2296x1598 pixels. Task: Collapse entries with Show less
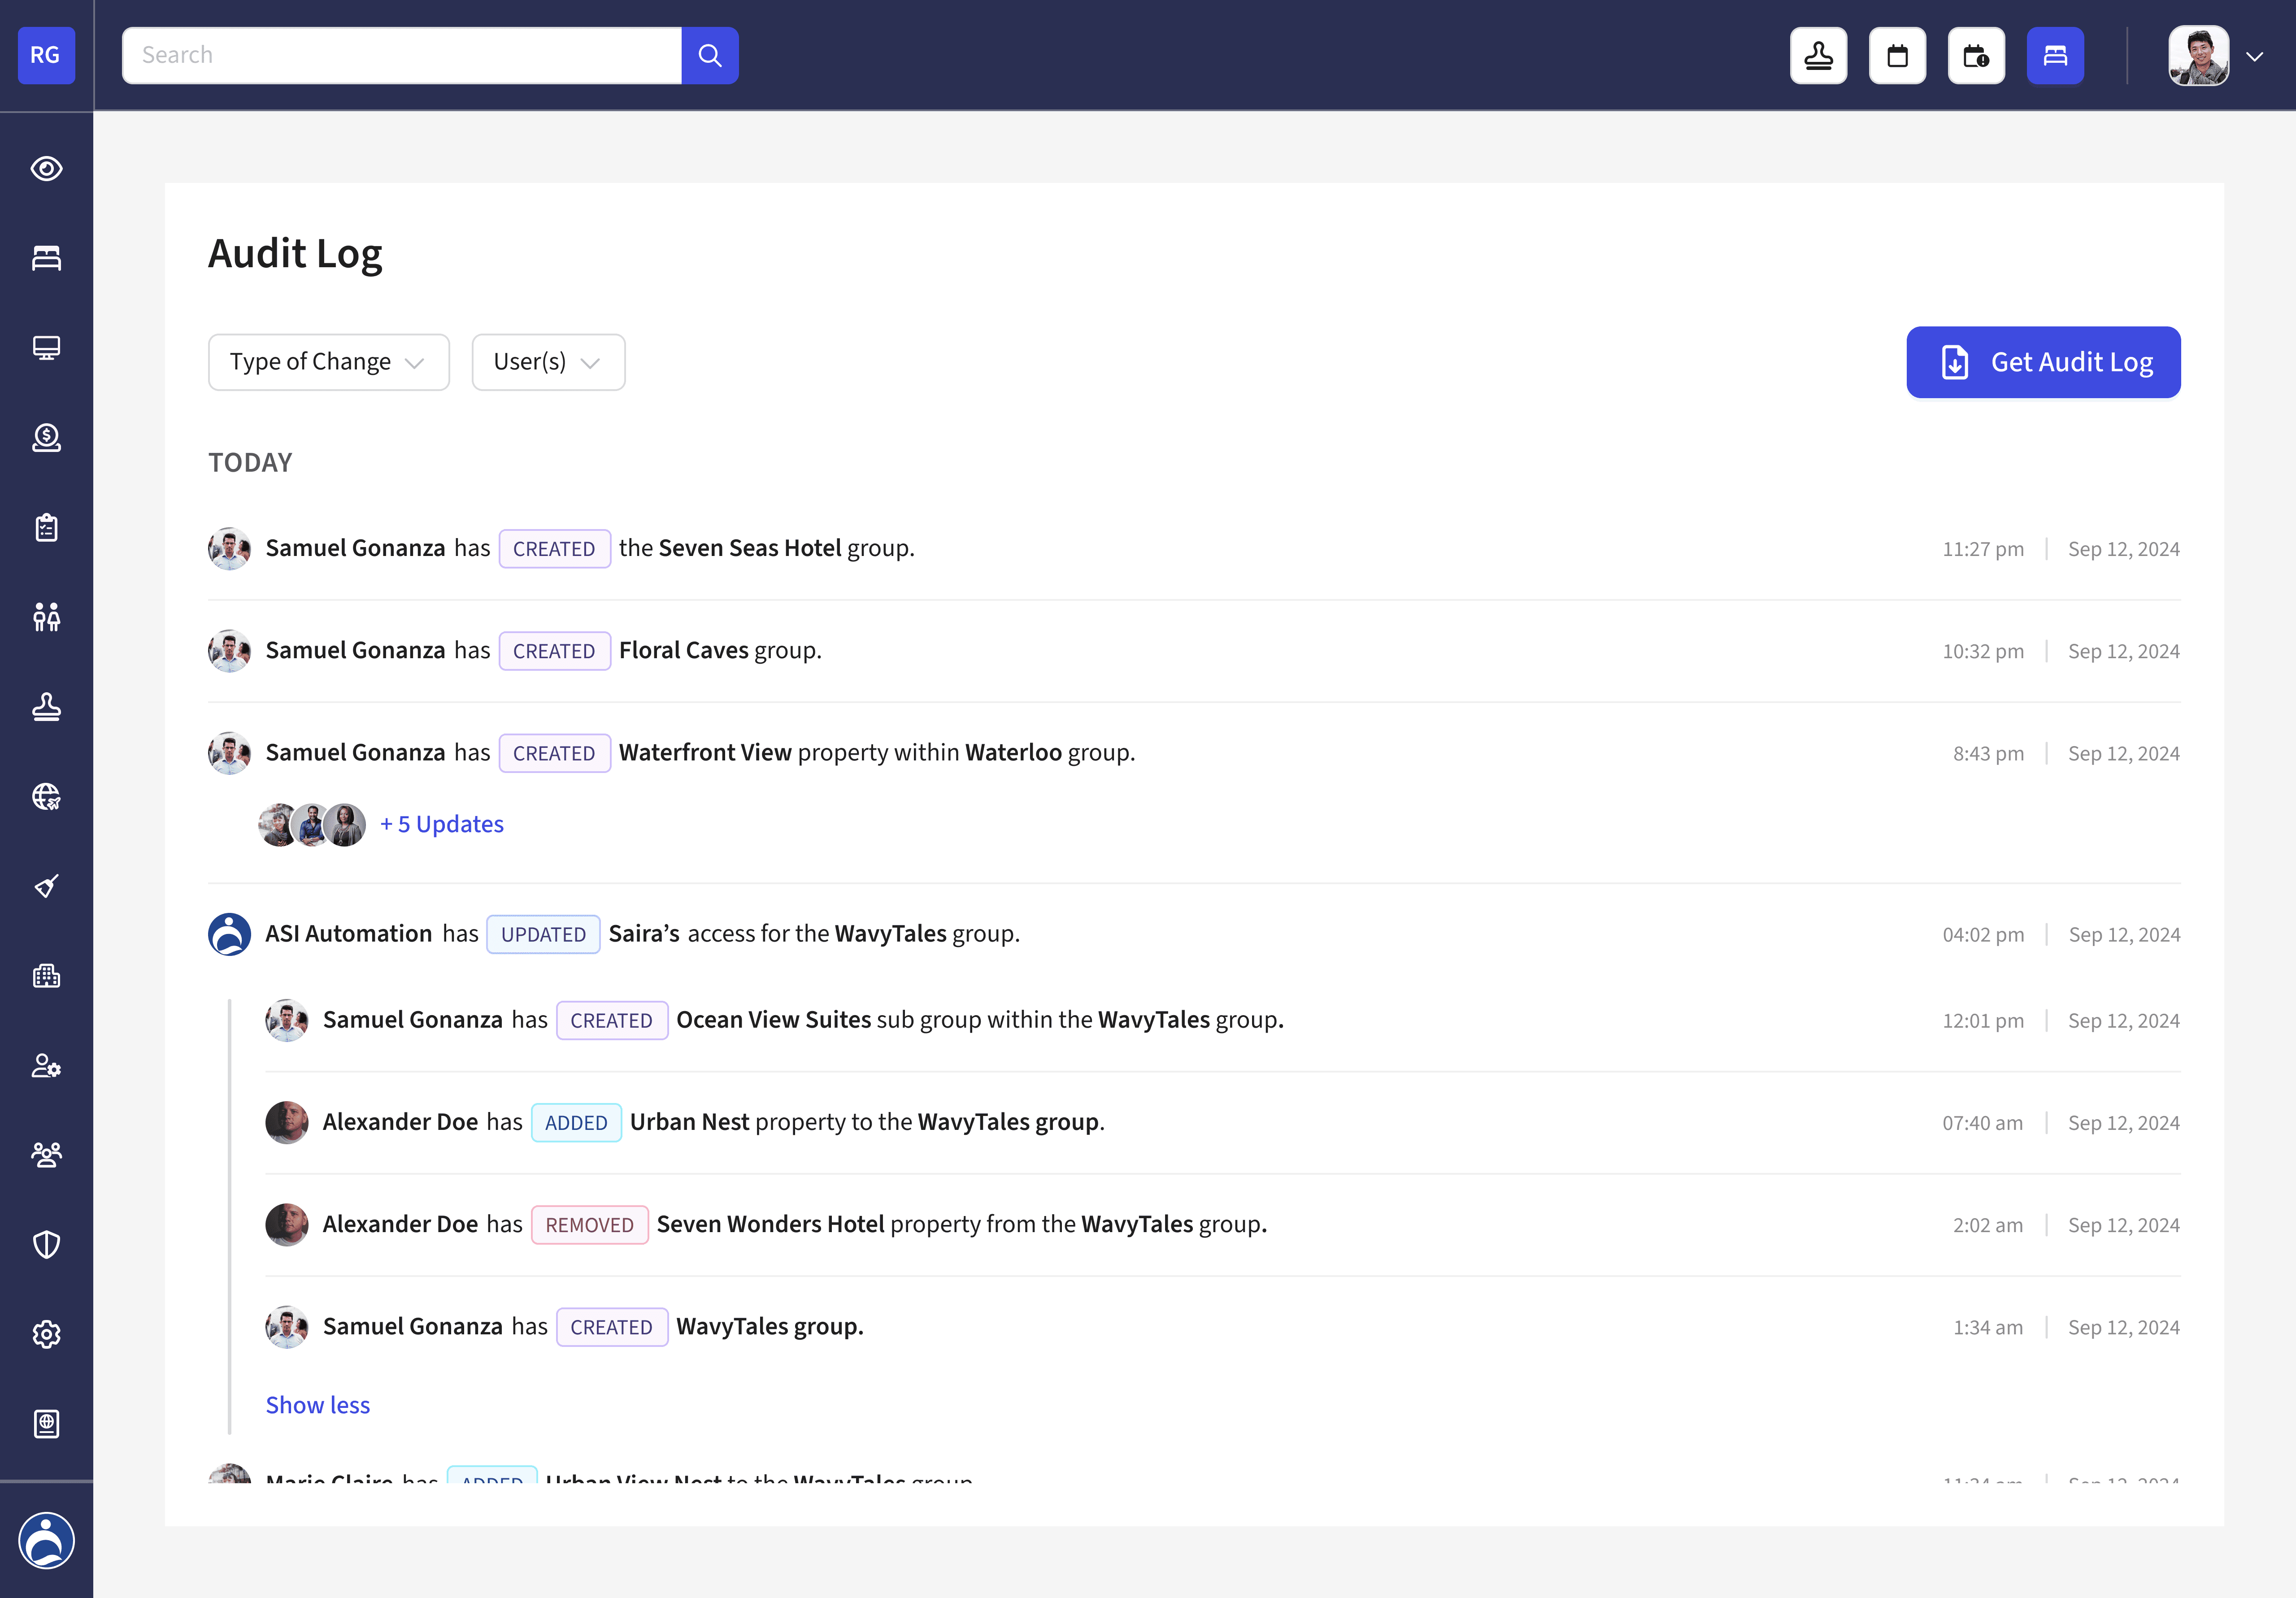317,1405
